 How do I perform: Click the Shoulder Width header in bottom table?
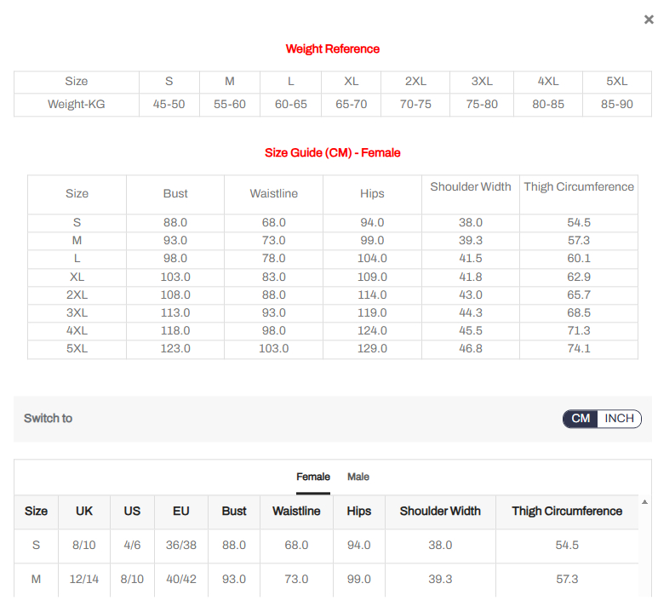point(440,511)
